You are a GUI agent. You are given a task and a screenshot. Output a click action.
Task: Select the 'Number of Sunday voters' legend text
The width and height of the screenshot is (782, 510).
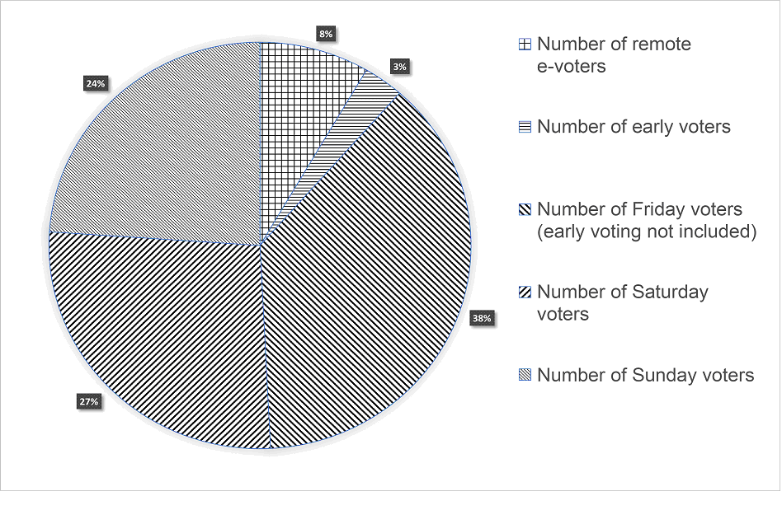[645, 376]
